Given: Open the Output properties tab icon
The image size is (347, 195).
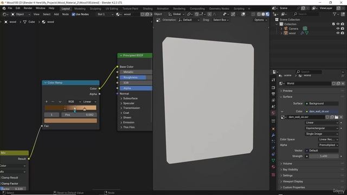Looking at the screenshot, I should click(273, 94).
